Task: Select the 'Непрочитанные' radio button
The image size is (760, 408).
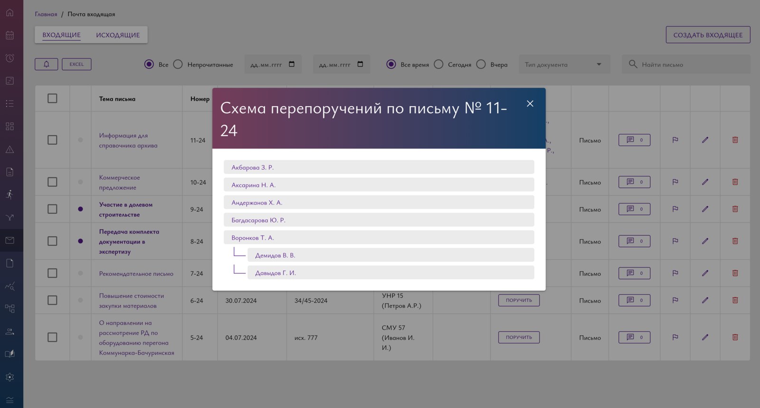Action: point(178,64)
